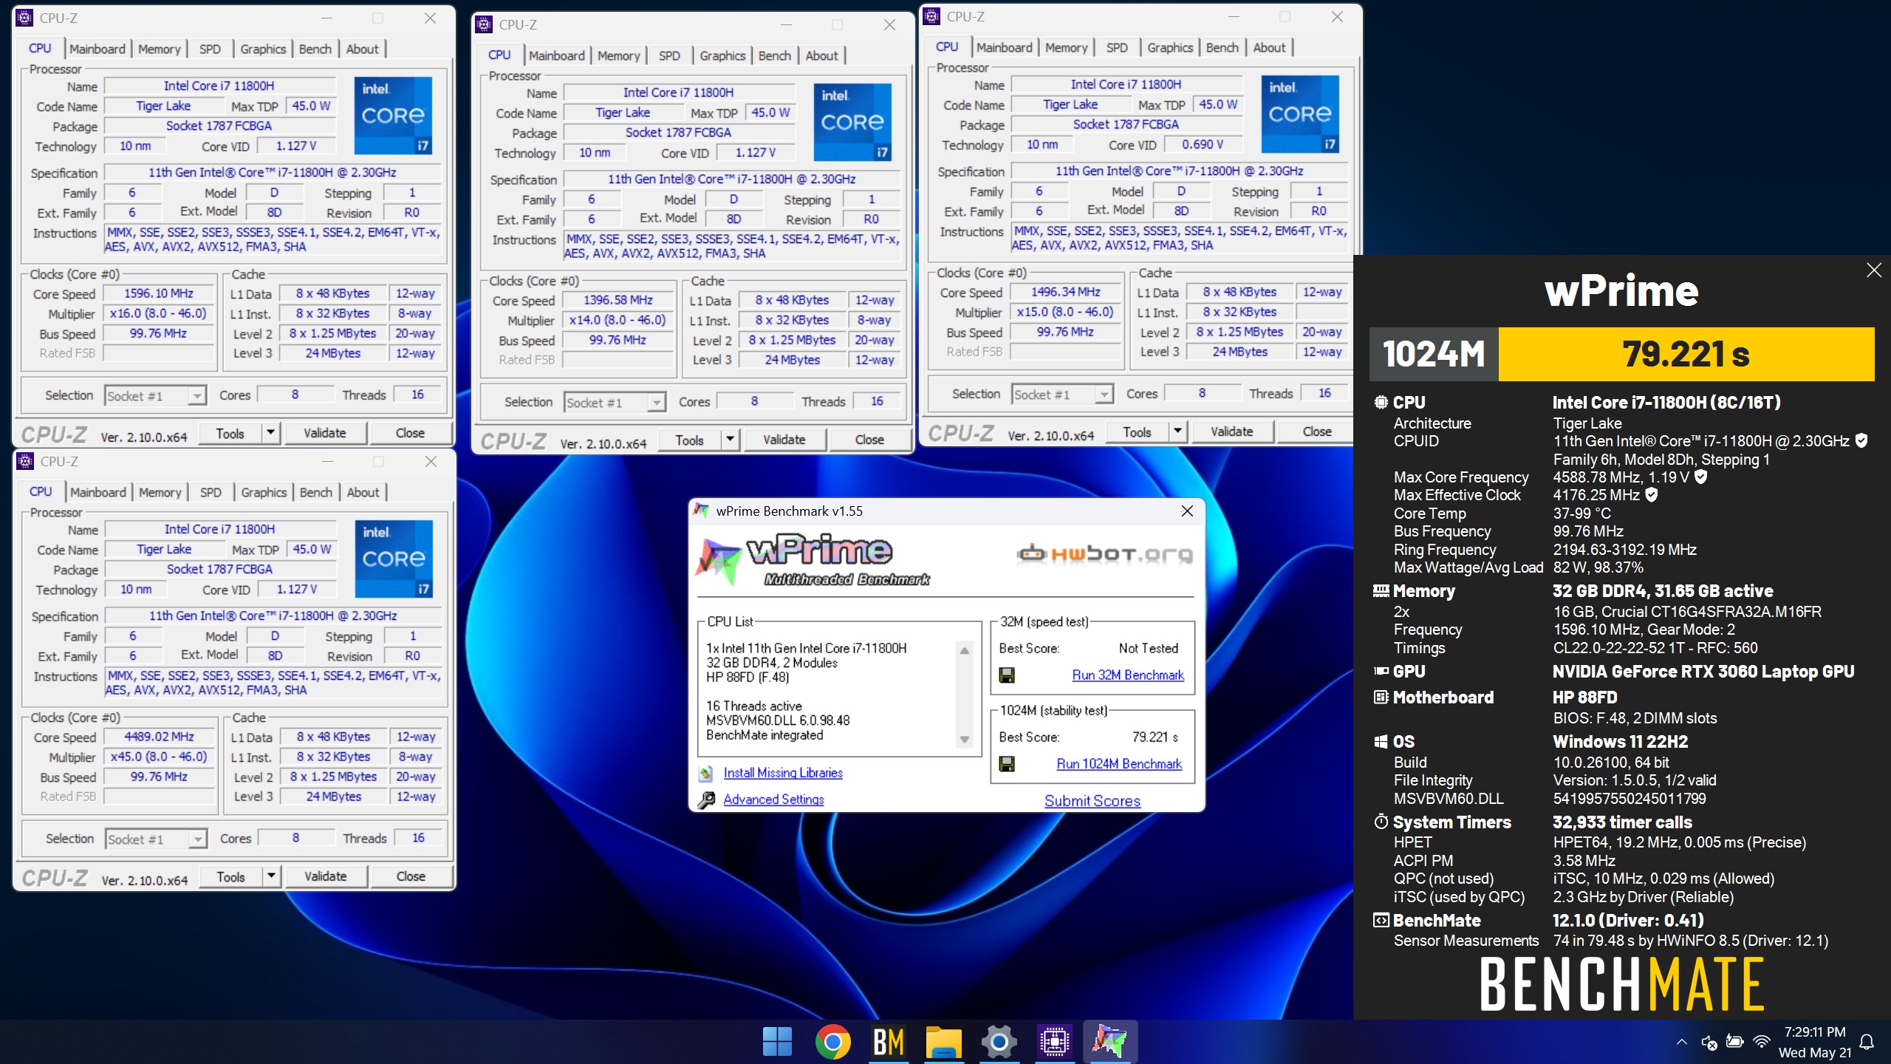Click the Run 1024M Benchmark link
Viewport: 1891px width, 1064px height.
[x=1119, y=764]
